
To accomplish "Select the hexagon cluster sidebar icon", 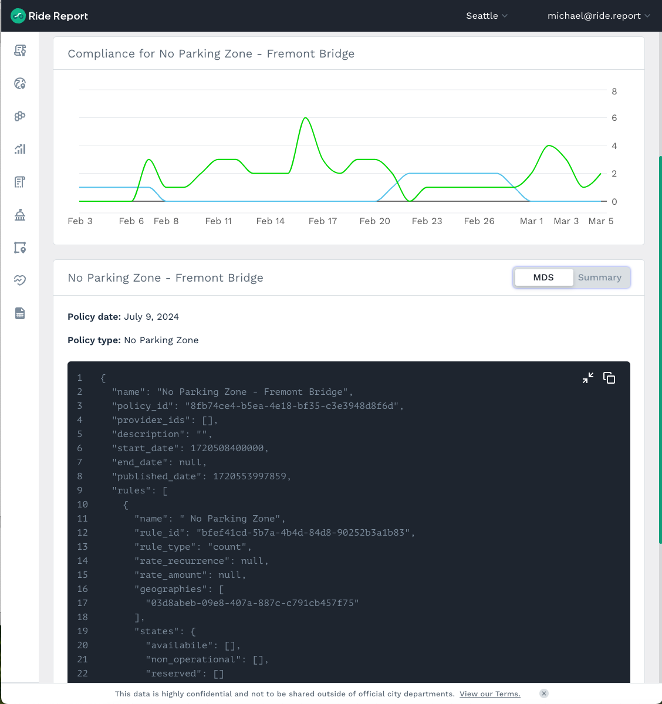I will tap(20, 116).
